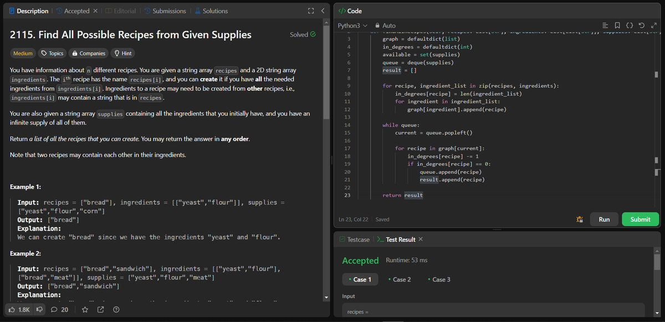
Task: Open the Python3 language dropdown
Action: point(353,25)
